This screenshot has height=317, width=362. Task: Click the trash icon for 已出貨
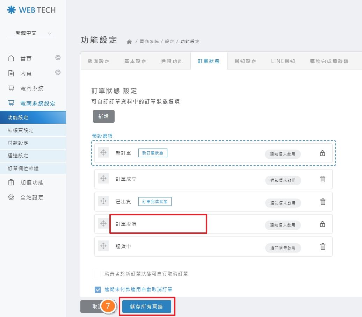pyautogui.click(x=323, y=202)
